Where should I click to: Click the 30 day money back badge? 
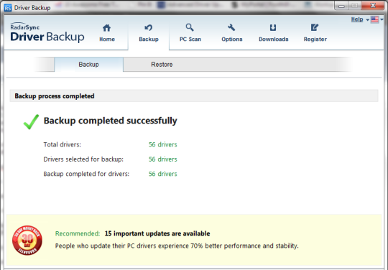tap(27, 240)
